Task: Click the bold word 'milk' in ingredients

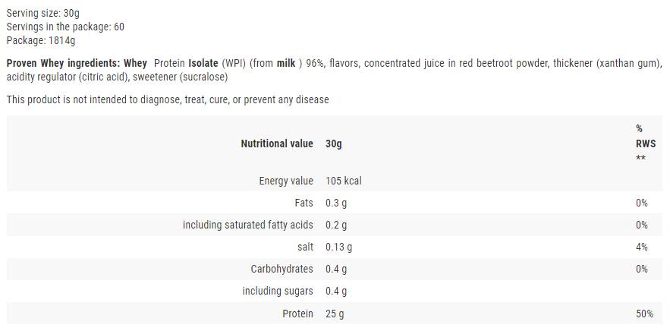Action: [x=285, y=63]
